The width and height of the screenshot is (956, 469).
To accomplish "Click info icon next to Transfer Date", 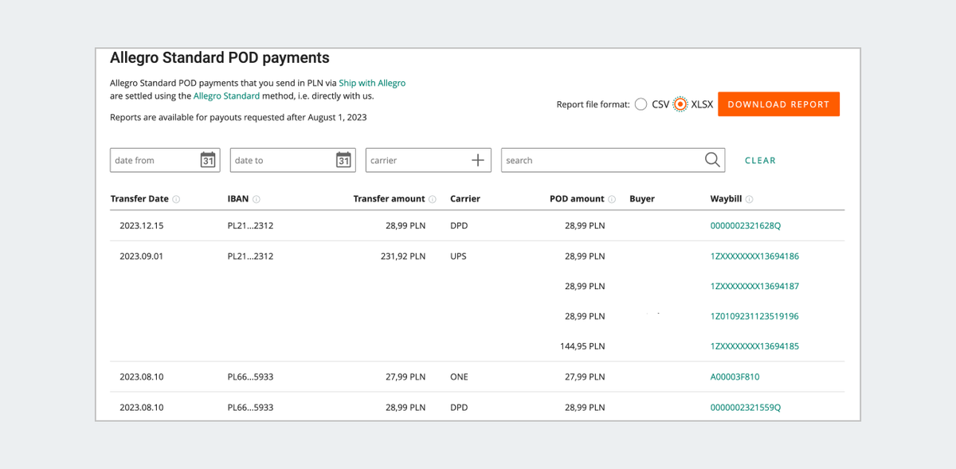I will pyautogui.click(x=176, y=199).
